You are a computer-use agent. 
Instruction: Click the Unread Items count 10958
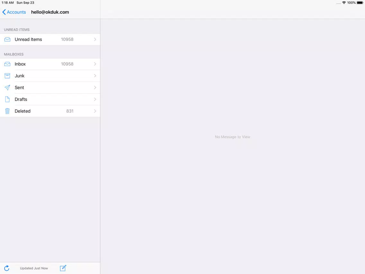pos(67,39)
